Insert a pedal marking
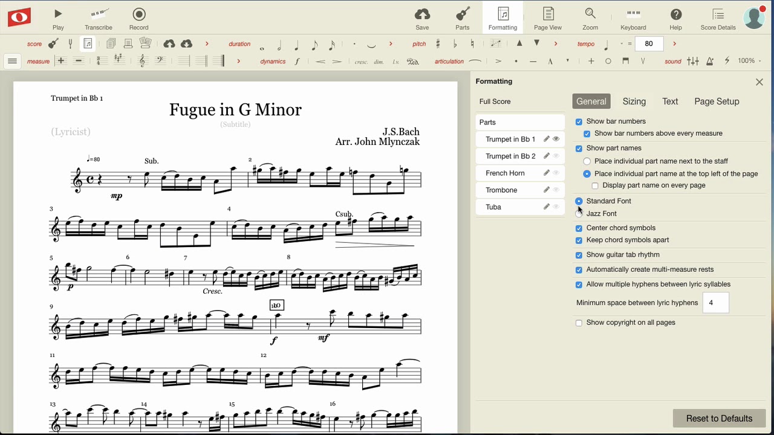Viewport: 774px width, 435px height. point(413,61)
